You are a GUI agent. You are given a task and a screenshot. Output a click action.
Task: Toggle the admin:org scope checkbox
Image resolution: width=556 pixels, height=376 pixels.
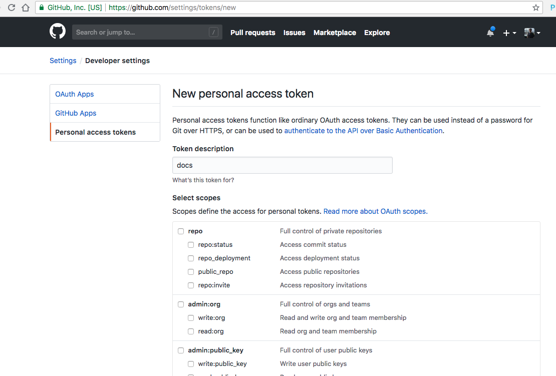click(x=181, y=304)
